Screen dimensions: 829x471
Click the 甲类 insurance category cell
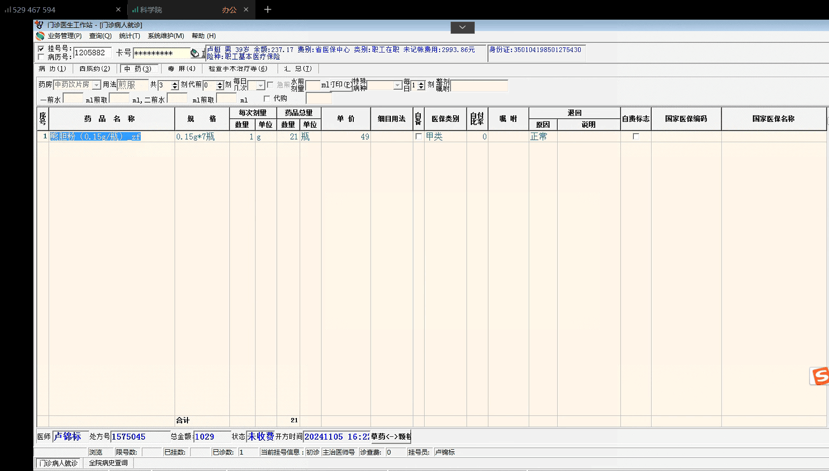(x=445, y=137)
